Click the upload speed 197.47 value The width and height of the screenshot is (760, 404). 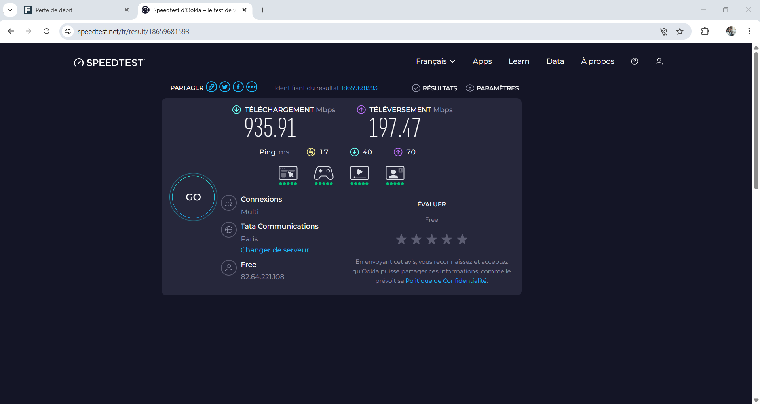tap(395, 128)
